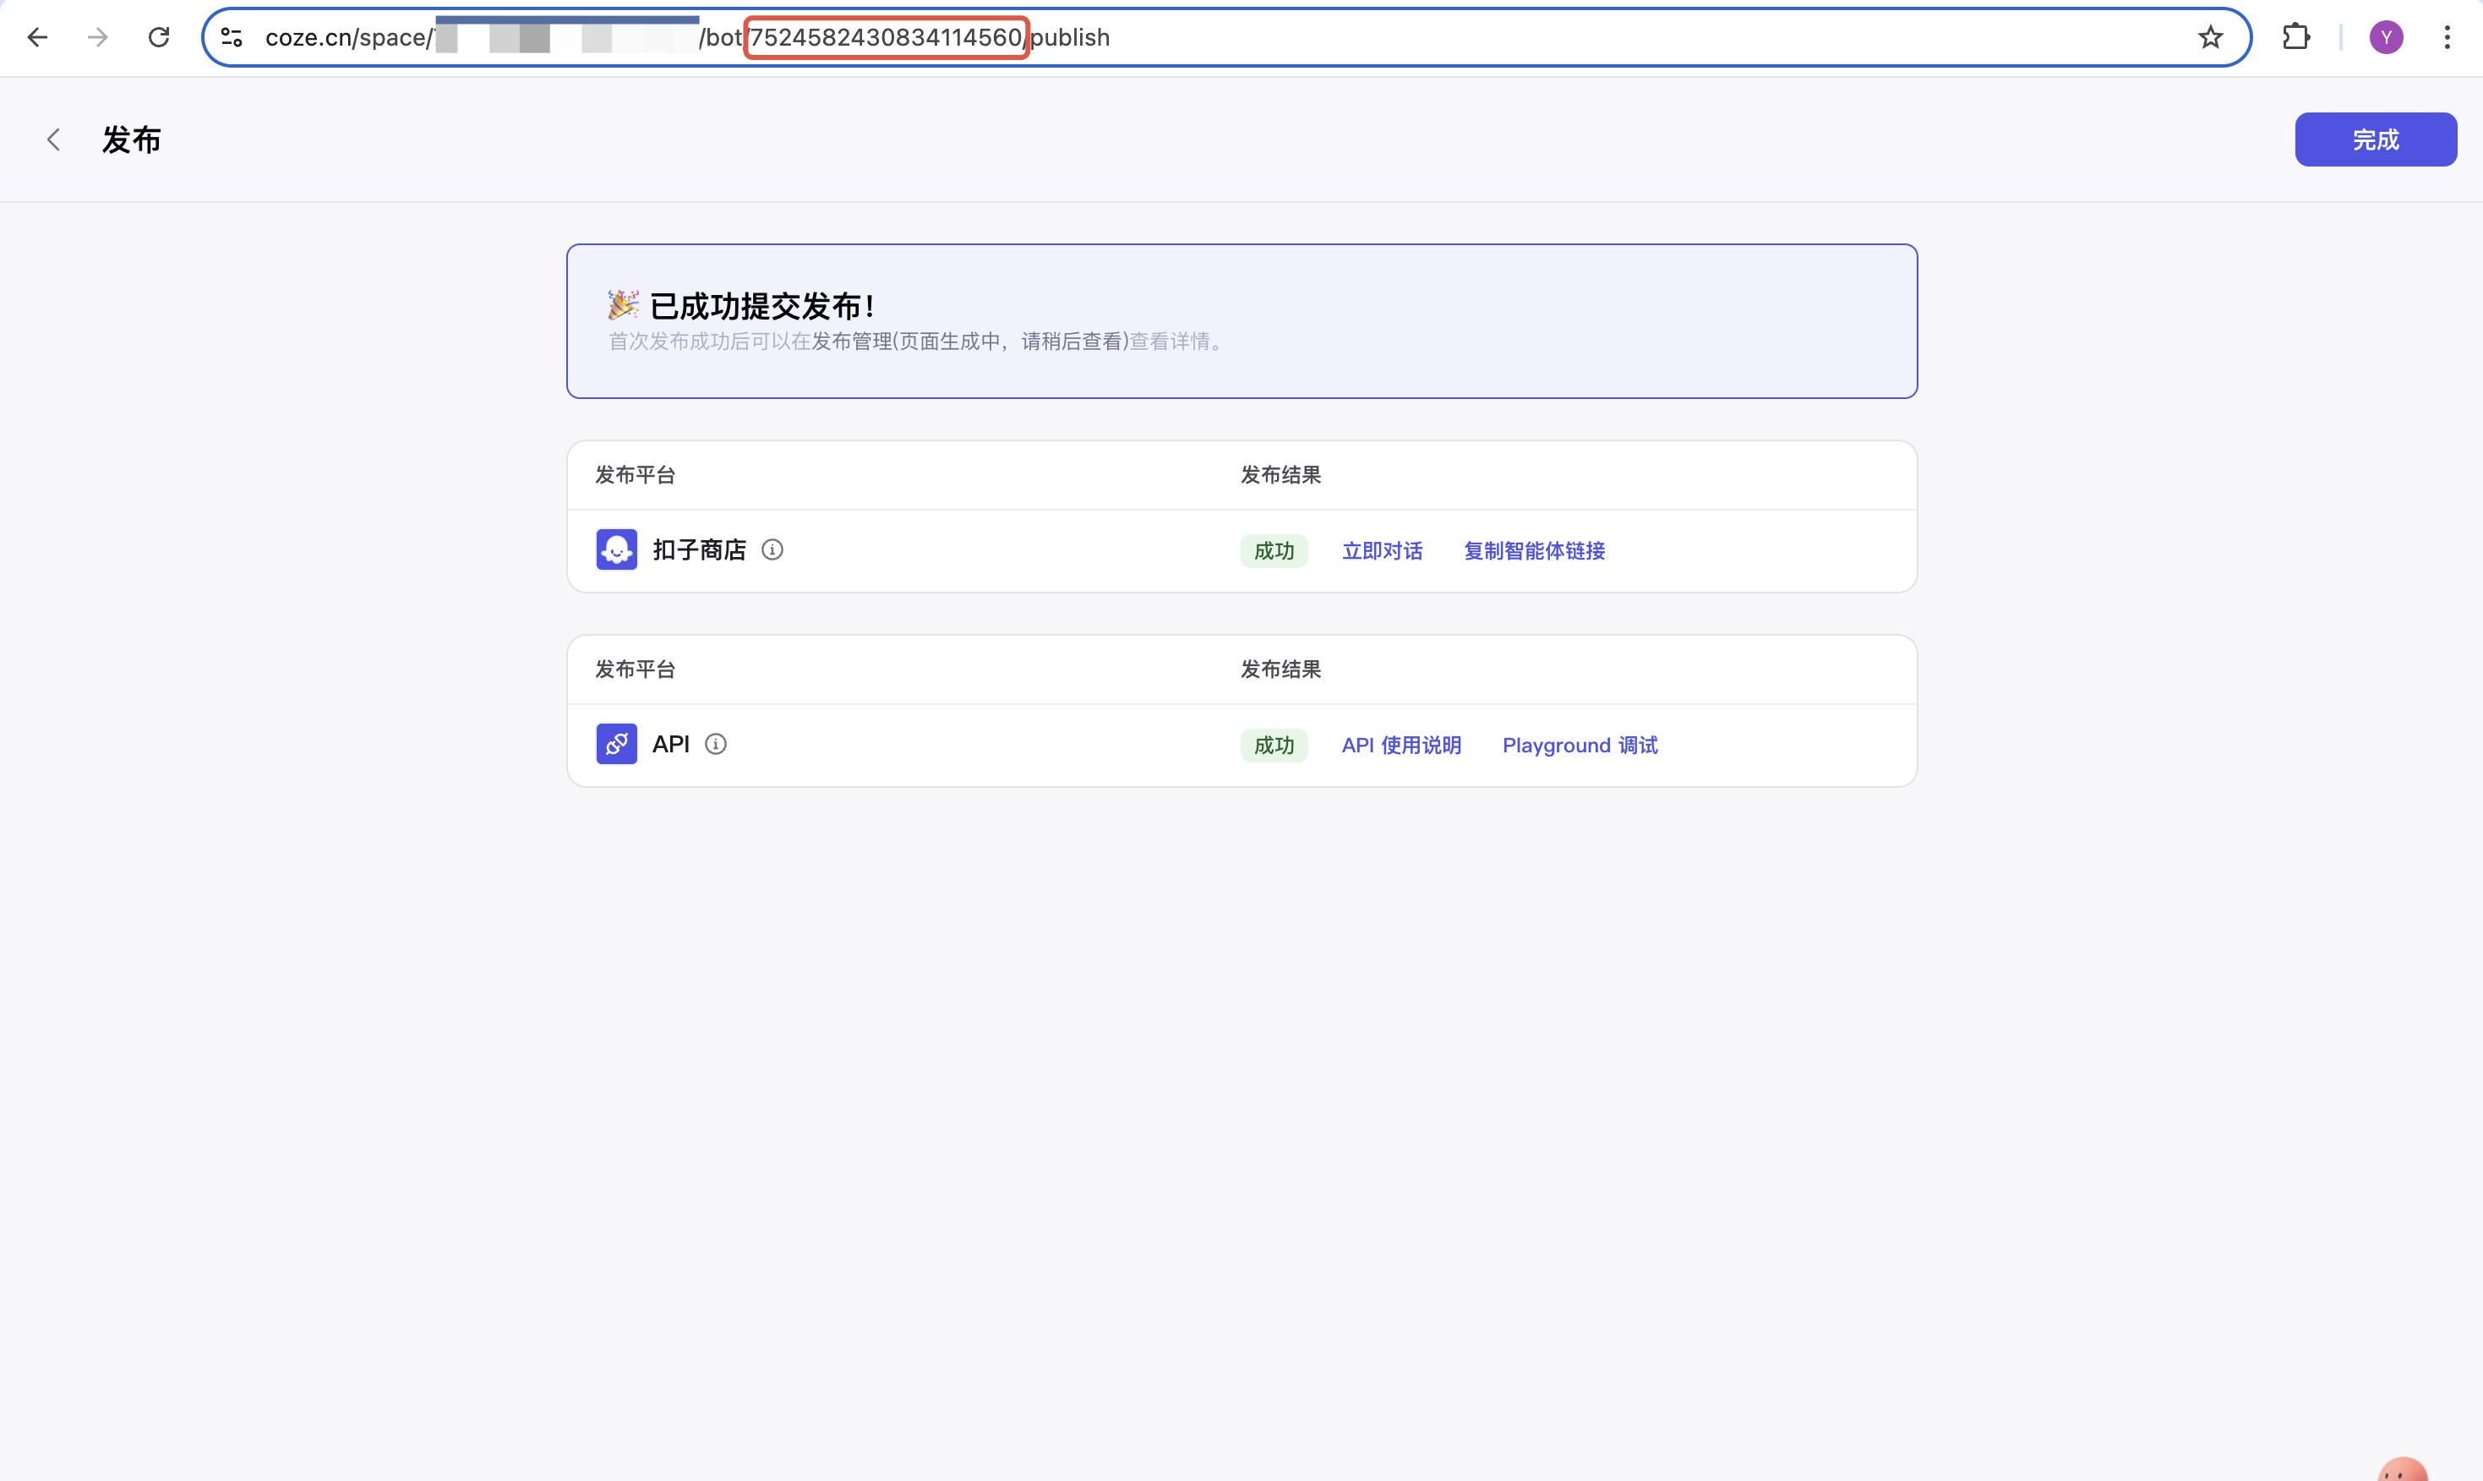Image resolution: width=2483 pixels, height=1481 pixels.
Task: Click the 扣子商店 platform icon
Action: [x=616, y=550]
